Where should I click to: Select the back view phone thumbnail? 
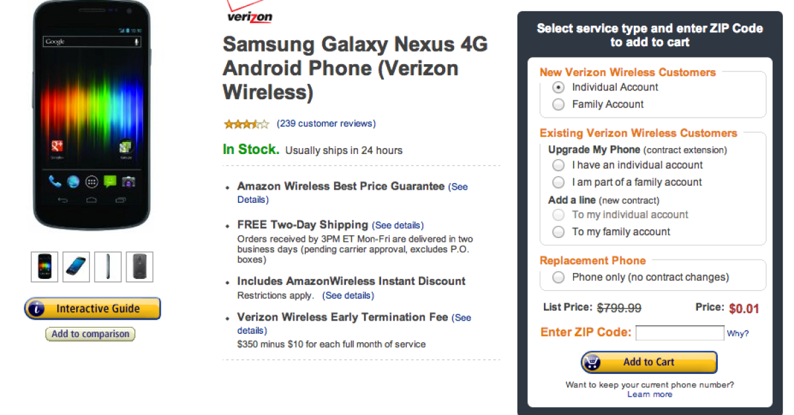pos(140,266)
